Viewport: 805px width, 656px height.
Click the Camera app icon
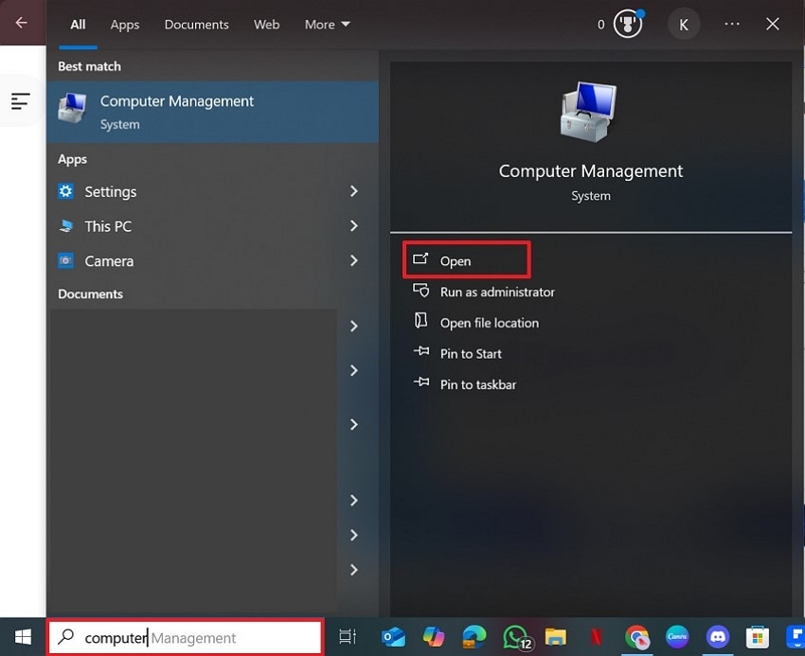65,260
